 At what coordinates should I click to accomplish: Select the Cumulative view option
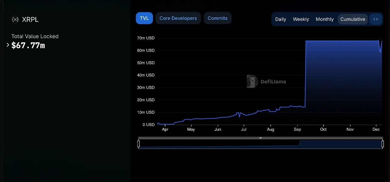click(353, 19)
